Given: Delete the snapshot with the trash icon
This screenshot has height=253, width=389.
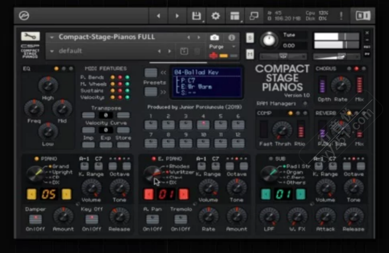Looking at the screenshot, I should (197, 51).
